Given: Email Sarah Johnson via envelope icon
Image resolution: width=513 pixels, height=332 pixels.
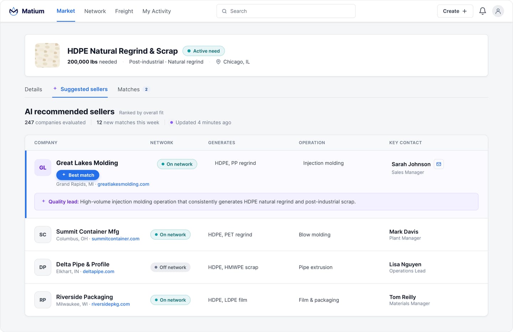Looking at the screenshot, I should point(439,164).
